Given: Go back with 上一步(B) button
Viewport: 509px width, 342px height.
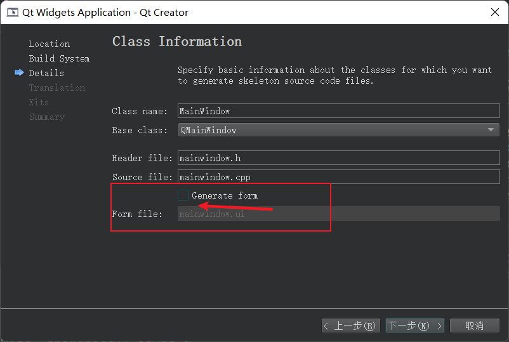Looking at the screenshot, I should pyautogui.click(x=350, y=326).
